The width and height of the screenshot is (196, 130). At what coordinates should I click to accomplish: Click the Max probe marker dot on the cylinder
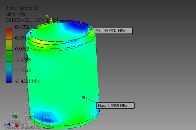click(84, 97)
